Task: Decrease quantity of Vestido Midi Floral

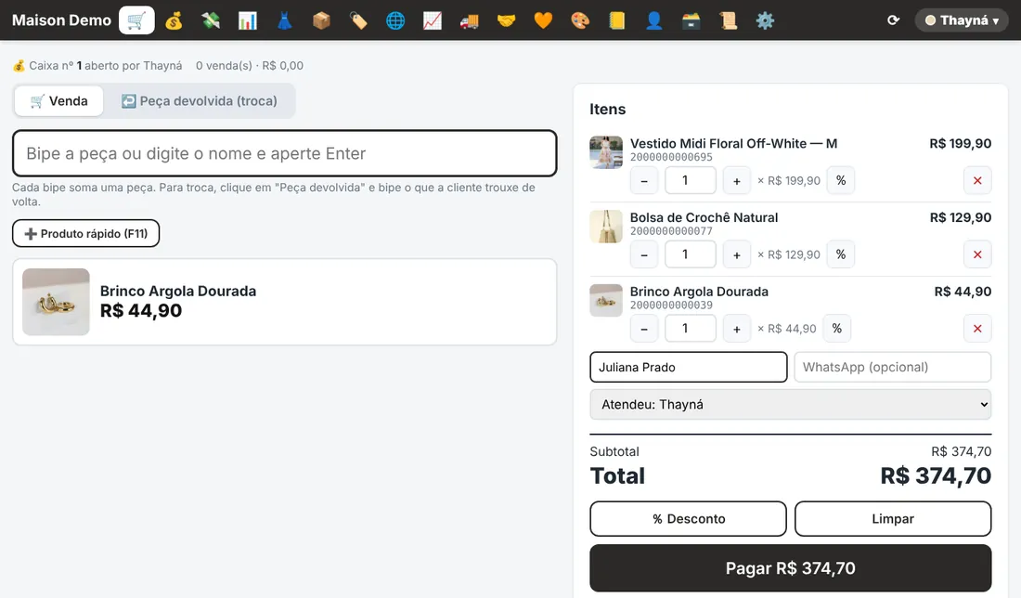Action: (644, 180)
